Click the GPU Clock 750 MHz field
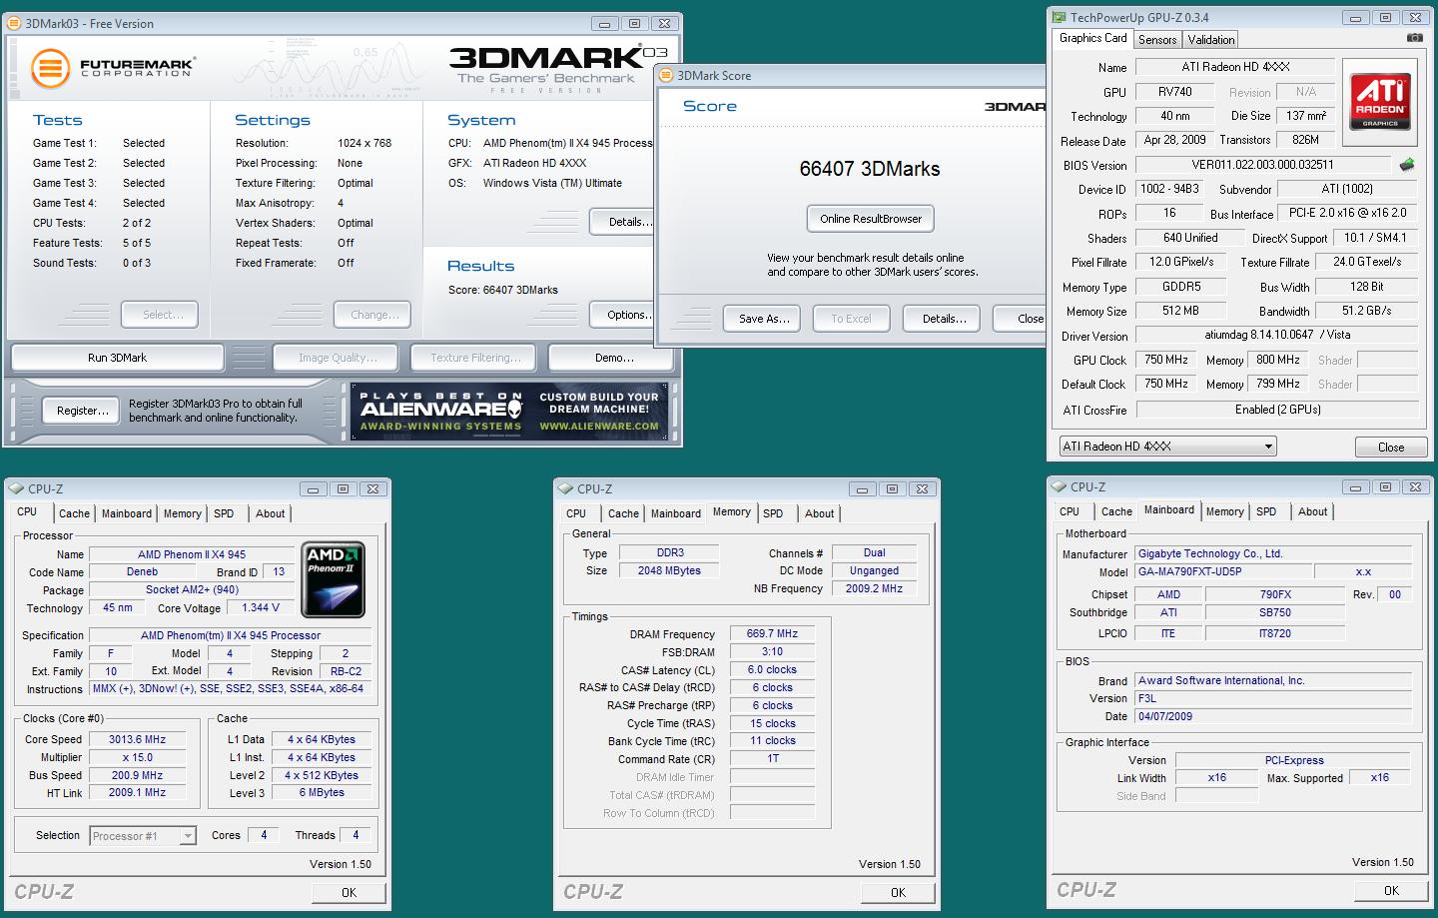Viewport: 1438px width, 918px height. click(1165, 360)
